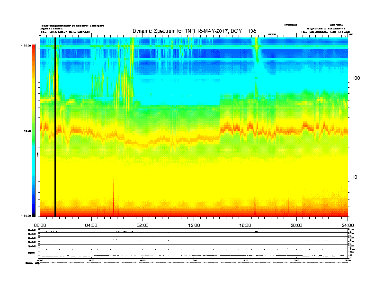Click the black vertical marker line in the spectrum
This screenshot has height=290, width=375.
point(55,127)
